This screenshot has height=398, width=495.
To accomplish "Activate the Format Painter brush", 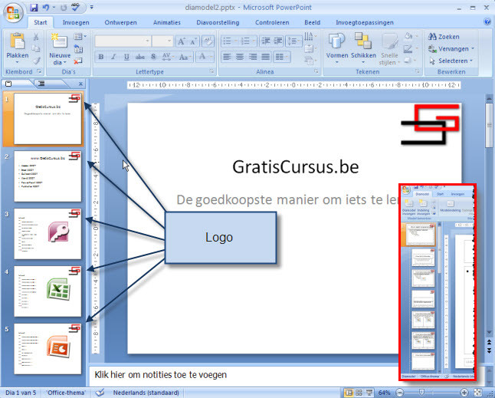I will click(36, 60).
